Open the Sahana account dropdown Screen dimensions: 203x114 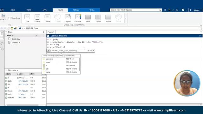pyautogui.click(x=198, y=10)
